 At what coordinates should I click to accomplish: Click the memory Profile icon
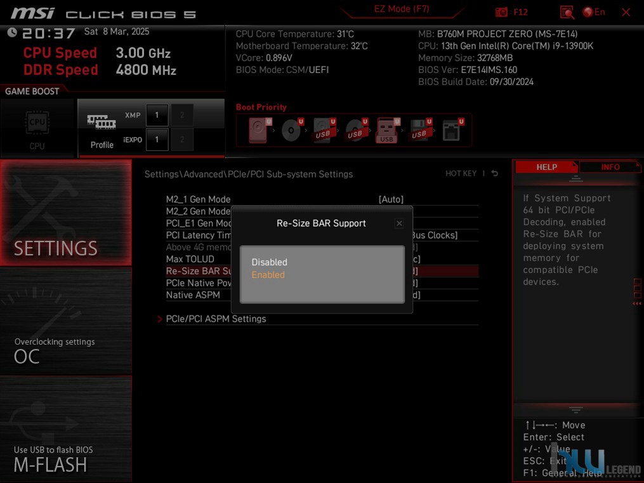(x=102, y=122)
